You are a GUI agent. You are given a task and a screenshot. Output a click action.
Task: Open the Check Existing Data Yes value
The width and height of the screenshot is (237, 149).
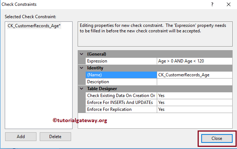[194, 96]
